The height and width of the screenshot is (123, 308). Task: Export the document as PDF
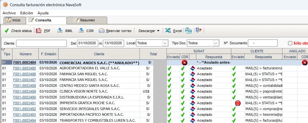(43, 31)
